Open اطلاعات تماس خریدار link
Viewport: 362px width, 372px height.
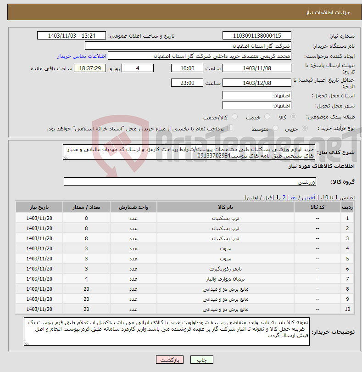82,56
